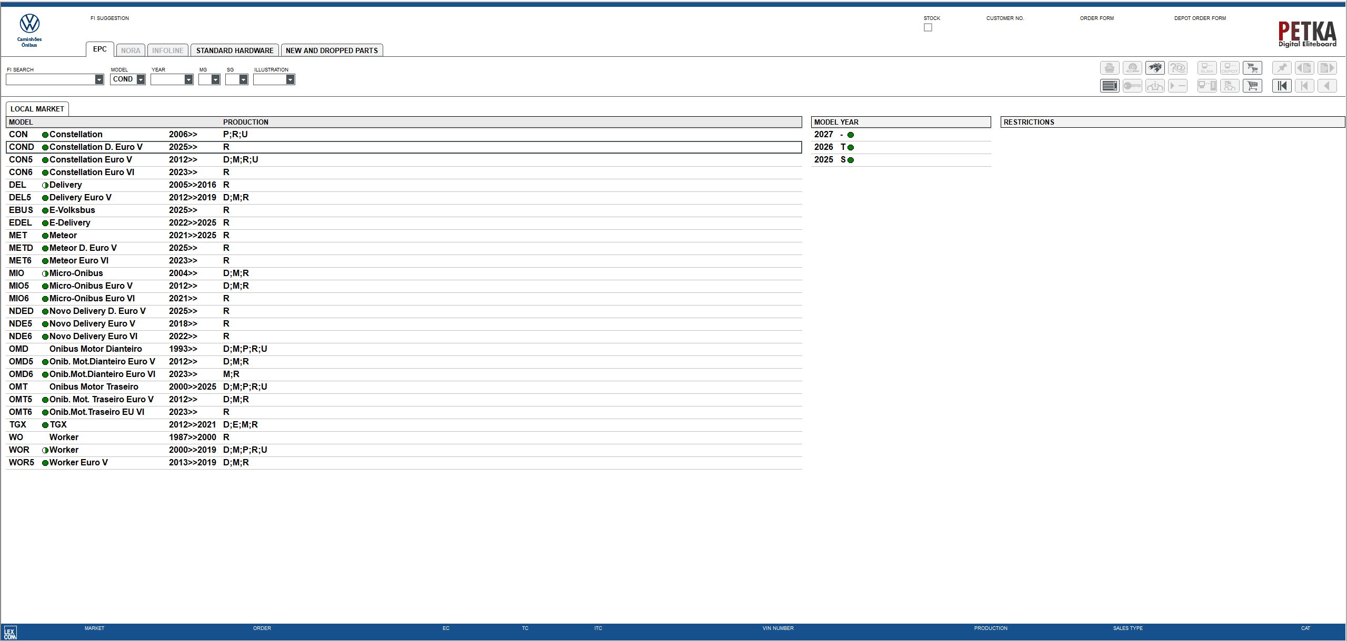The image size is (1347, 641).
Task: Toggle the STOCK checkbox
Action: click(x=928, y=27)
